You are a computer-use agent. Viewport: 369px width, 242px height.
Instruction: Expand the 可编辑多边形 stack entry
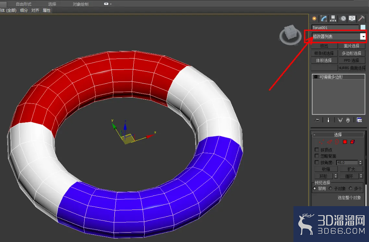(x=316, y=77)
